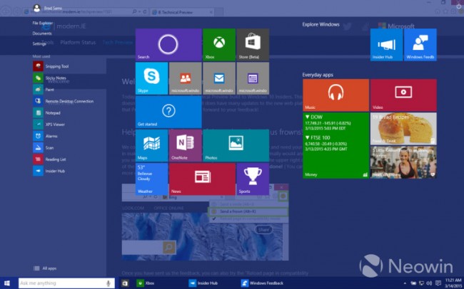
Task: Open the Insider Hub tile
Action: point(386,45)
